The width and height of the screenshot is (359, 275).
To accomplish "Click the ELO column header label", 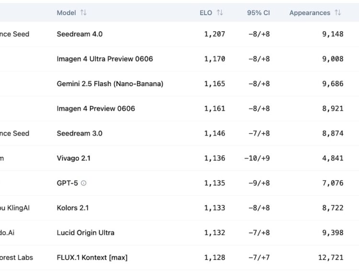I will point(206,13).
